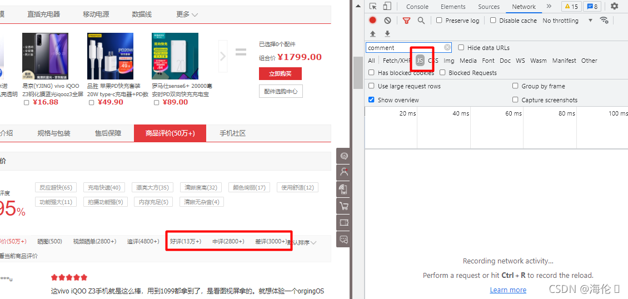Screen dimensions: 628x299
Task: Open the PD20W charger product thumbnail
Action: (x=110, y=56)
